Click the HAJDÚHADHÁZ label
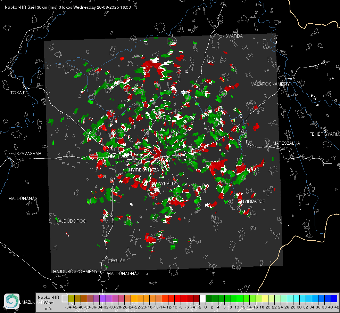 click(124, 274)
